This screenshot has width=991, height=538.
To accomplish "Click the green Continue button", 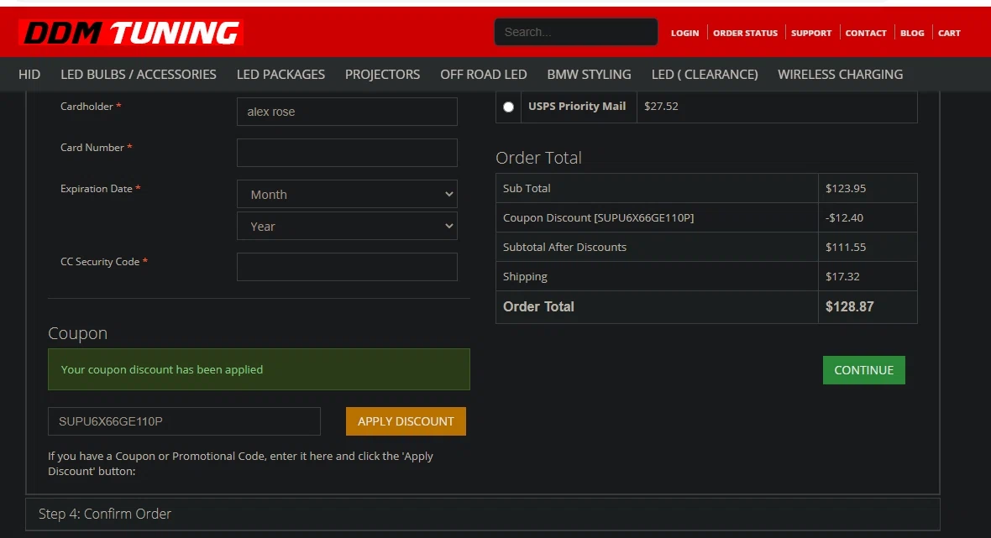I will [x=863, y=370].
